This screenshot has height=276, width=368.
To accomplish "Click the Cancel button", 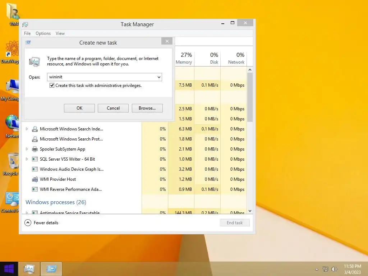I will coord(113,108).
